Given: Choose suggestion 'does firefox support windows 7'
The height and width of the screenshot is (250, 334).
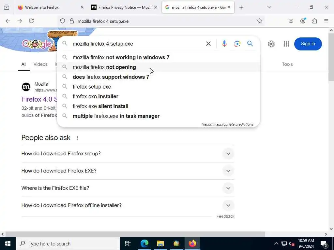Looking at the screenshot, I should tap(159, 77).
